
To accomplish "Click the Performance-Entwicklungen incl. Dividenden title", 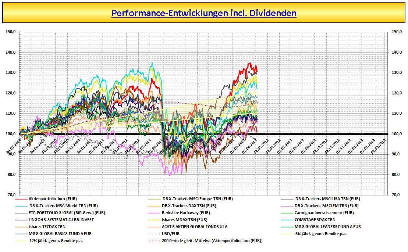I will pos(204,13).
